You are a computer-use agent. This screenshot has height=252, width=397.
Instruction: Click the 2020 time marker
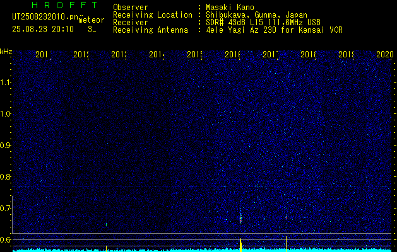(384, 54)
